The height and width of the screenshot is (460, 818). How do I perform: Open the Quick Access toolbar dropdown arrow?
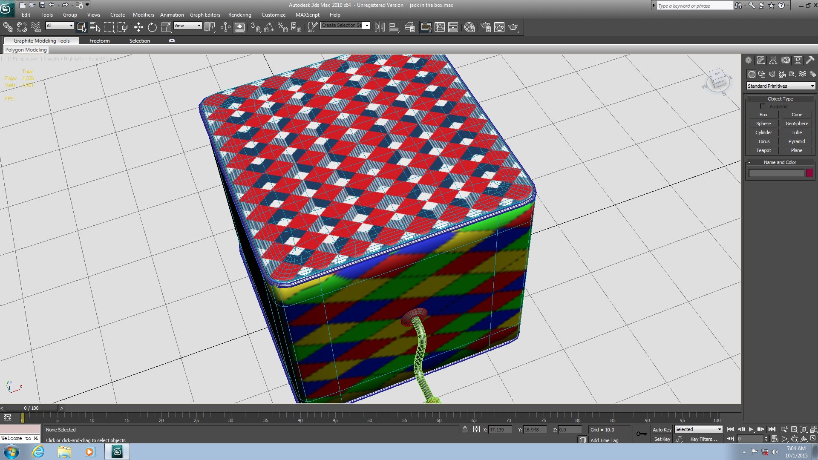87,5
